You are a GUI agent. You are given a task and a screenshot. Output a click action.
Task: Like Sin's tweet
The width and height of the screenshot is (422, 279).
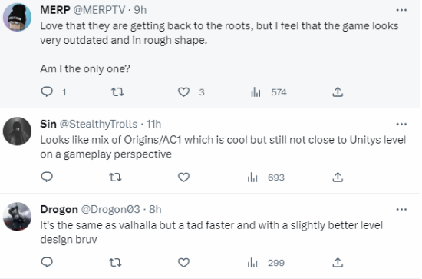coord(184,178)
